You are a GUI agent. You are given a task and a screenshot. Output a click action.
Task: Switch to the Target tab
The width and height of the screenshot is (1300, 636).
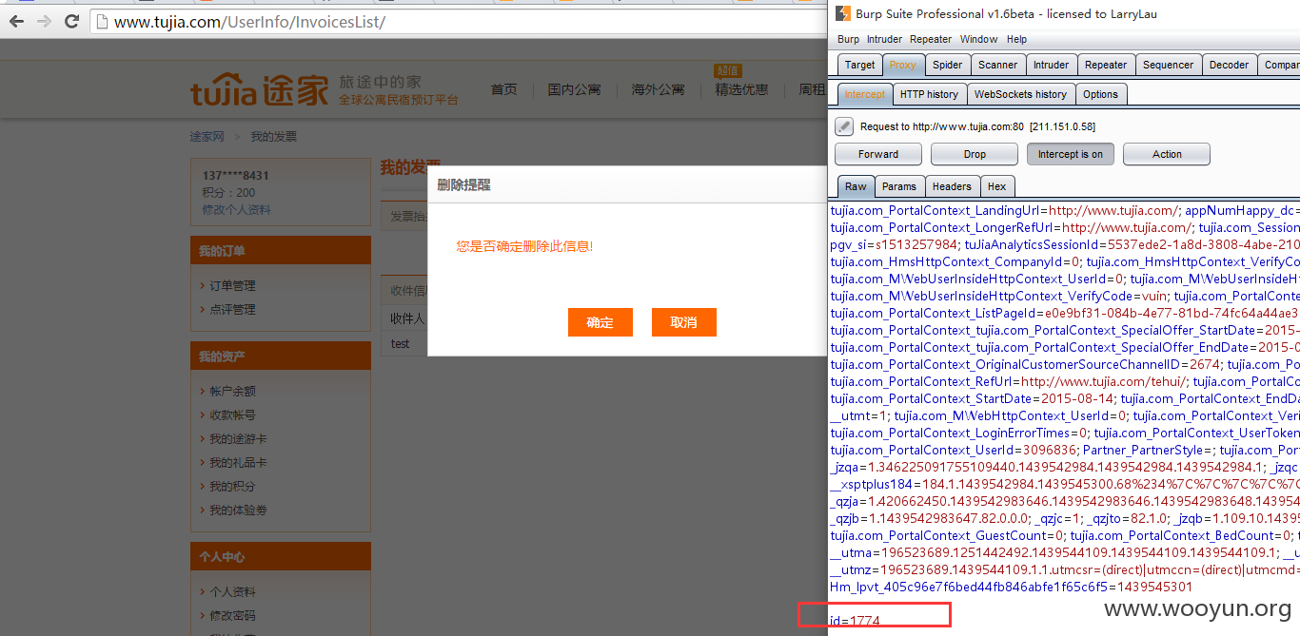coord(859,65)
